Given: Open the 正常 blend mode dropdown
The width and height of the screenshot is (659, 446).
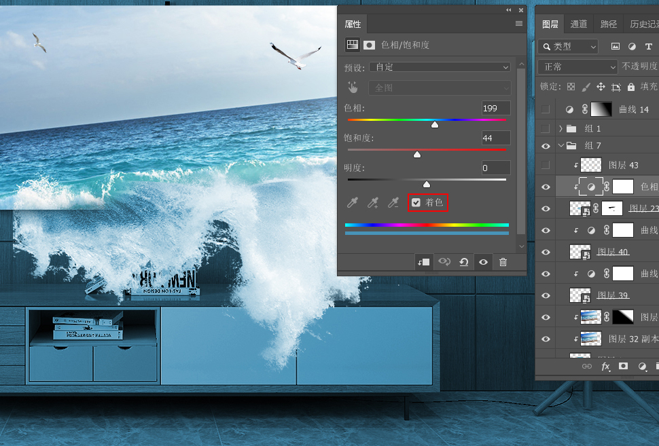Looking at the screenshot, I should pyautogui.click(x=577, y=67).
